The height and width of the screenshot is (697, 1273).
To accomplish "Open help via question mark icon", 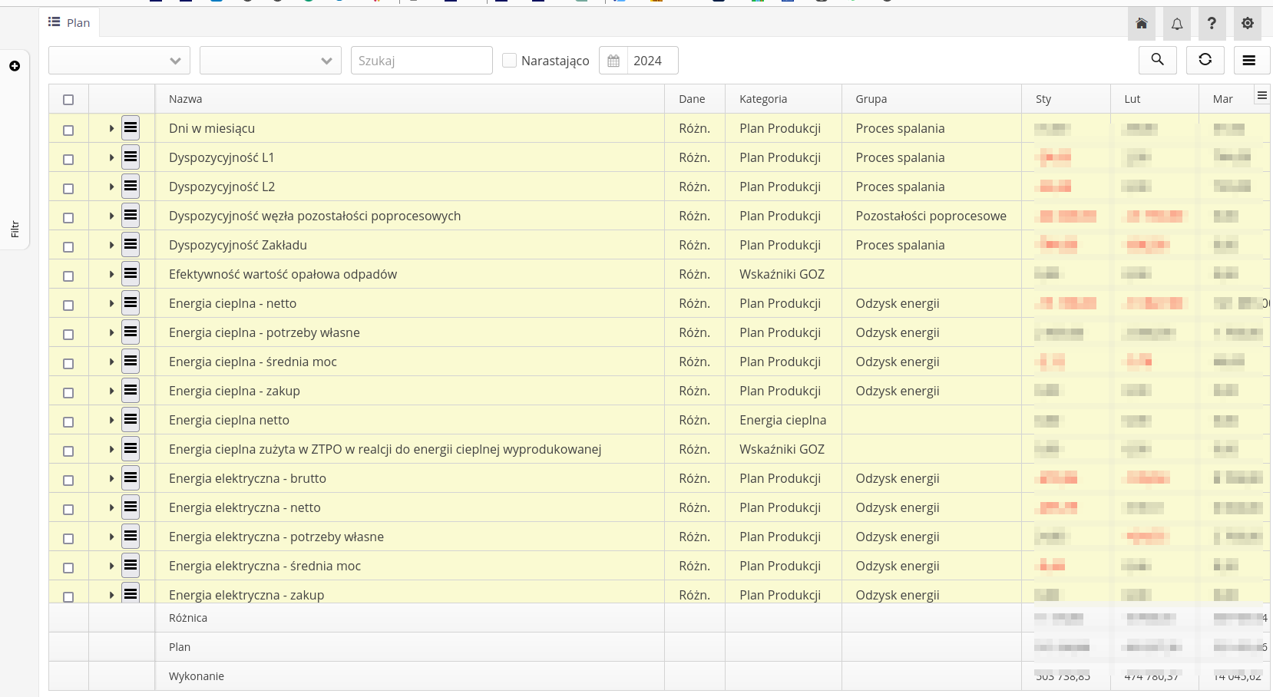I will (x=1212, y=24).
